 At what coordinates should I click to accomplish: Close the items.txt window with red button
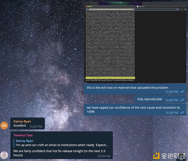(x=87, y=7)
